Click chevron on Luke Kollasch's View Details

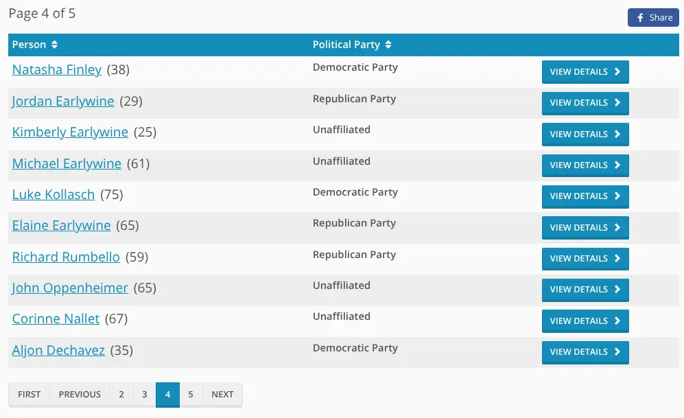tap(617, 196)
